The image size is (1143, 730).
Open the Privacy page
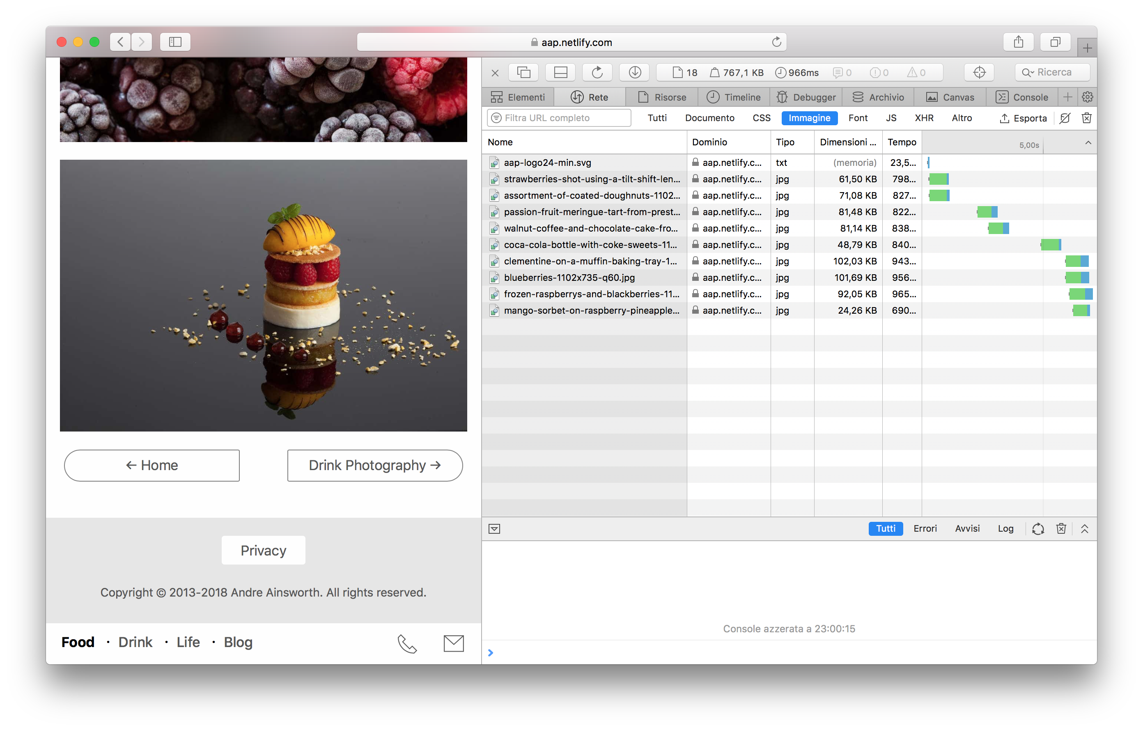[263, 550]
